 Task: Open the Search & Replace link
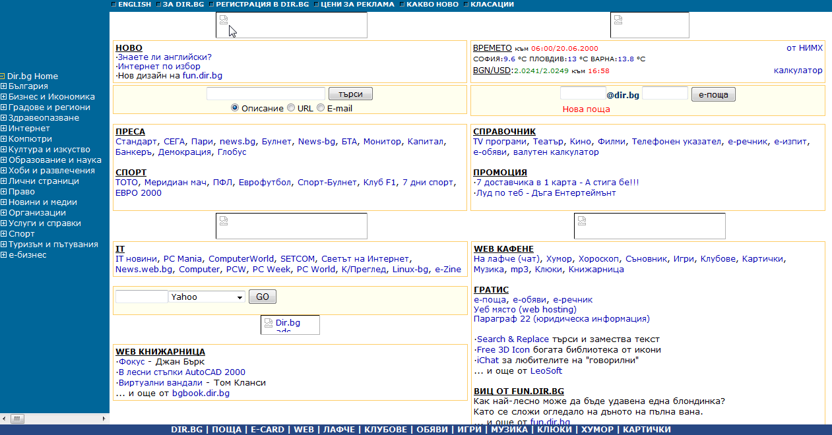tap(513, 339)
